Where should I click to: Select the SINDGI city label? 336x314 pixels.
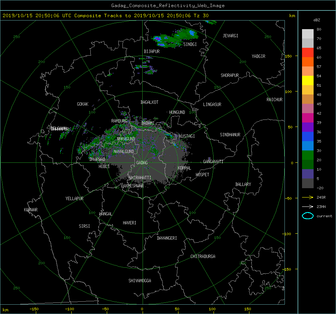tap(190, 44)
